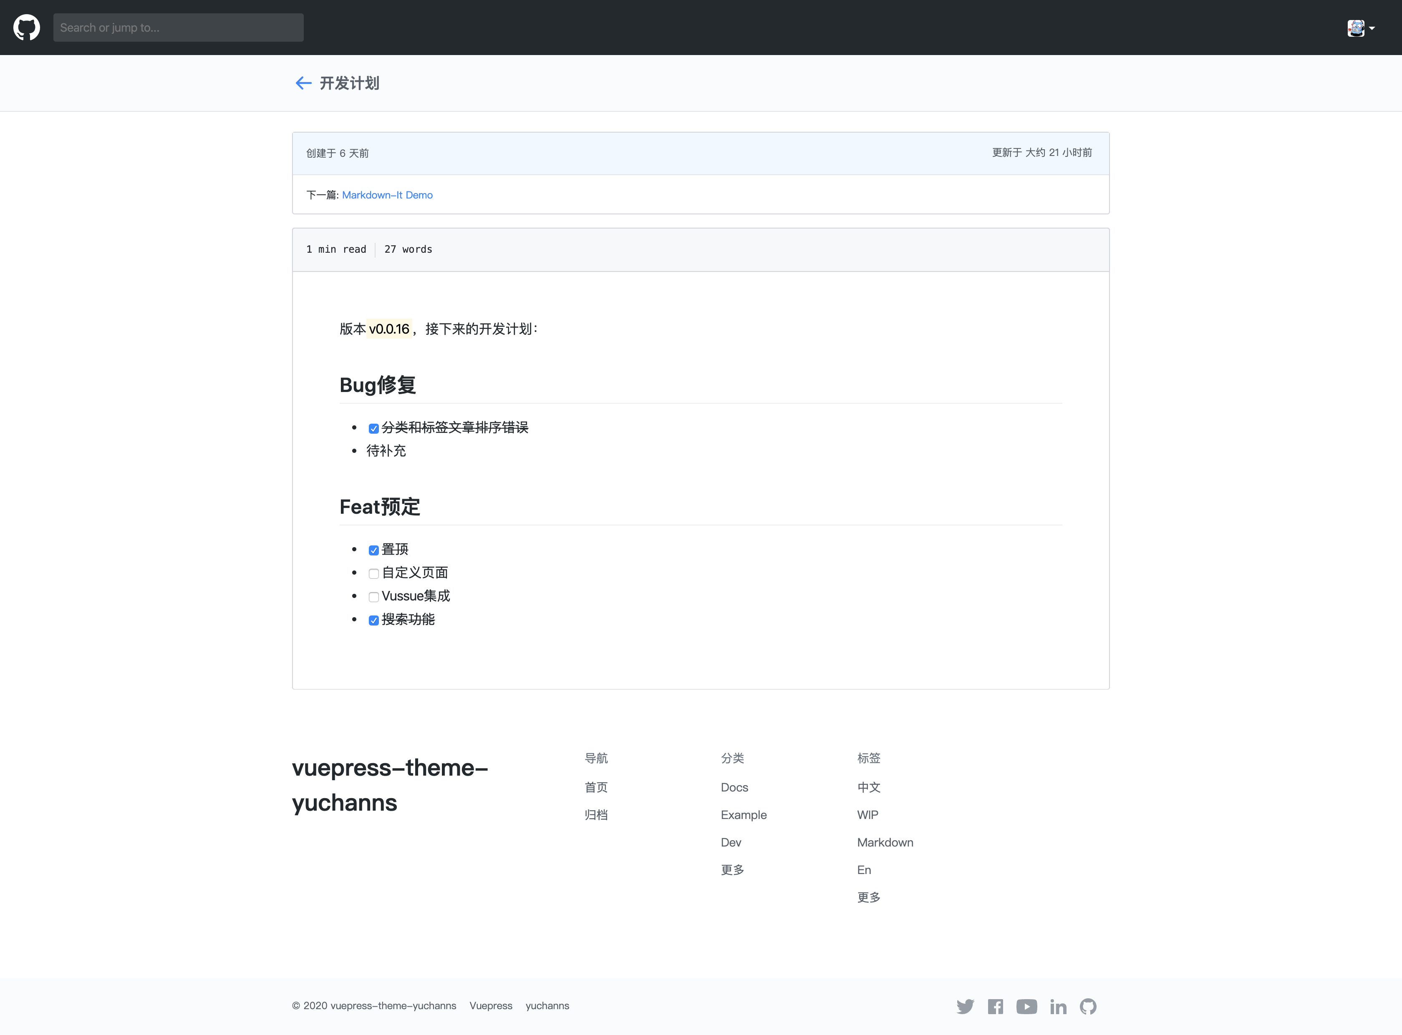The image size is (1402, 1035).
Task: Show 更多 under 分类 column
Action: [732, 869]
